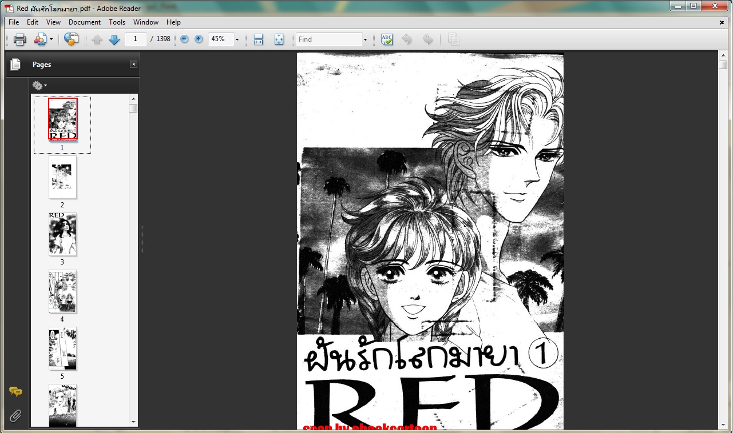This screenshot has height=433, width=733.
Task: Open the Attachments paperclip icon
Action: (15, 416)
